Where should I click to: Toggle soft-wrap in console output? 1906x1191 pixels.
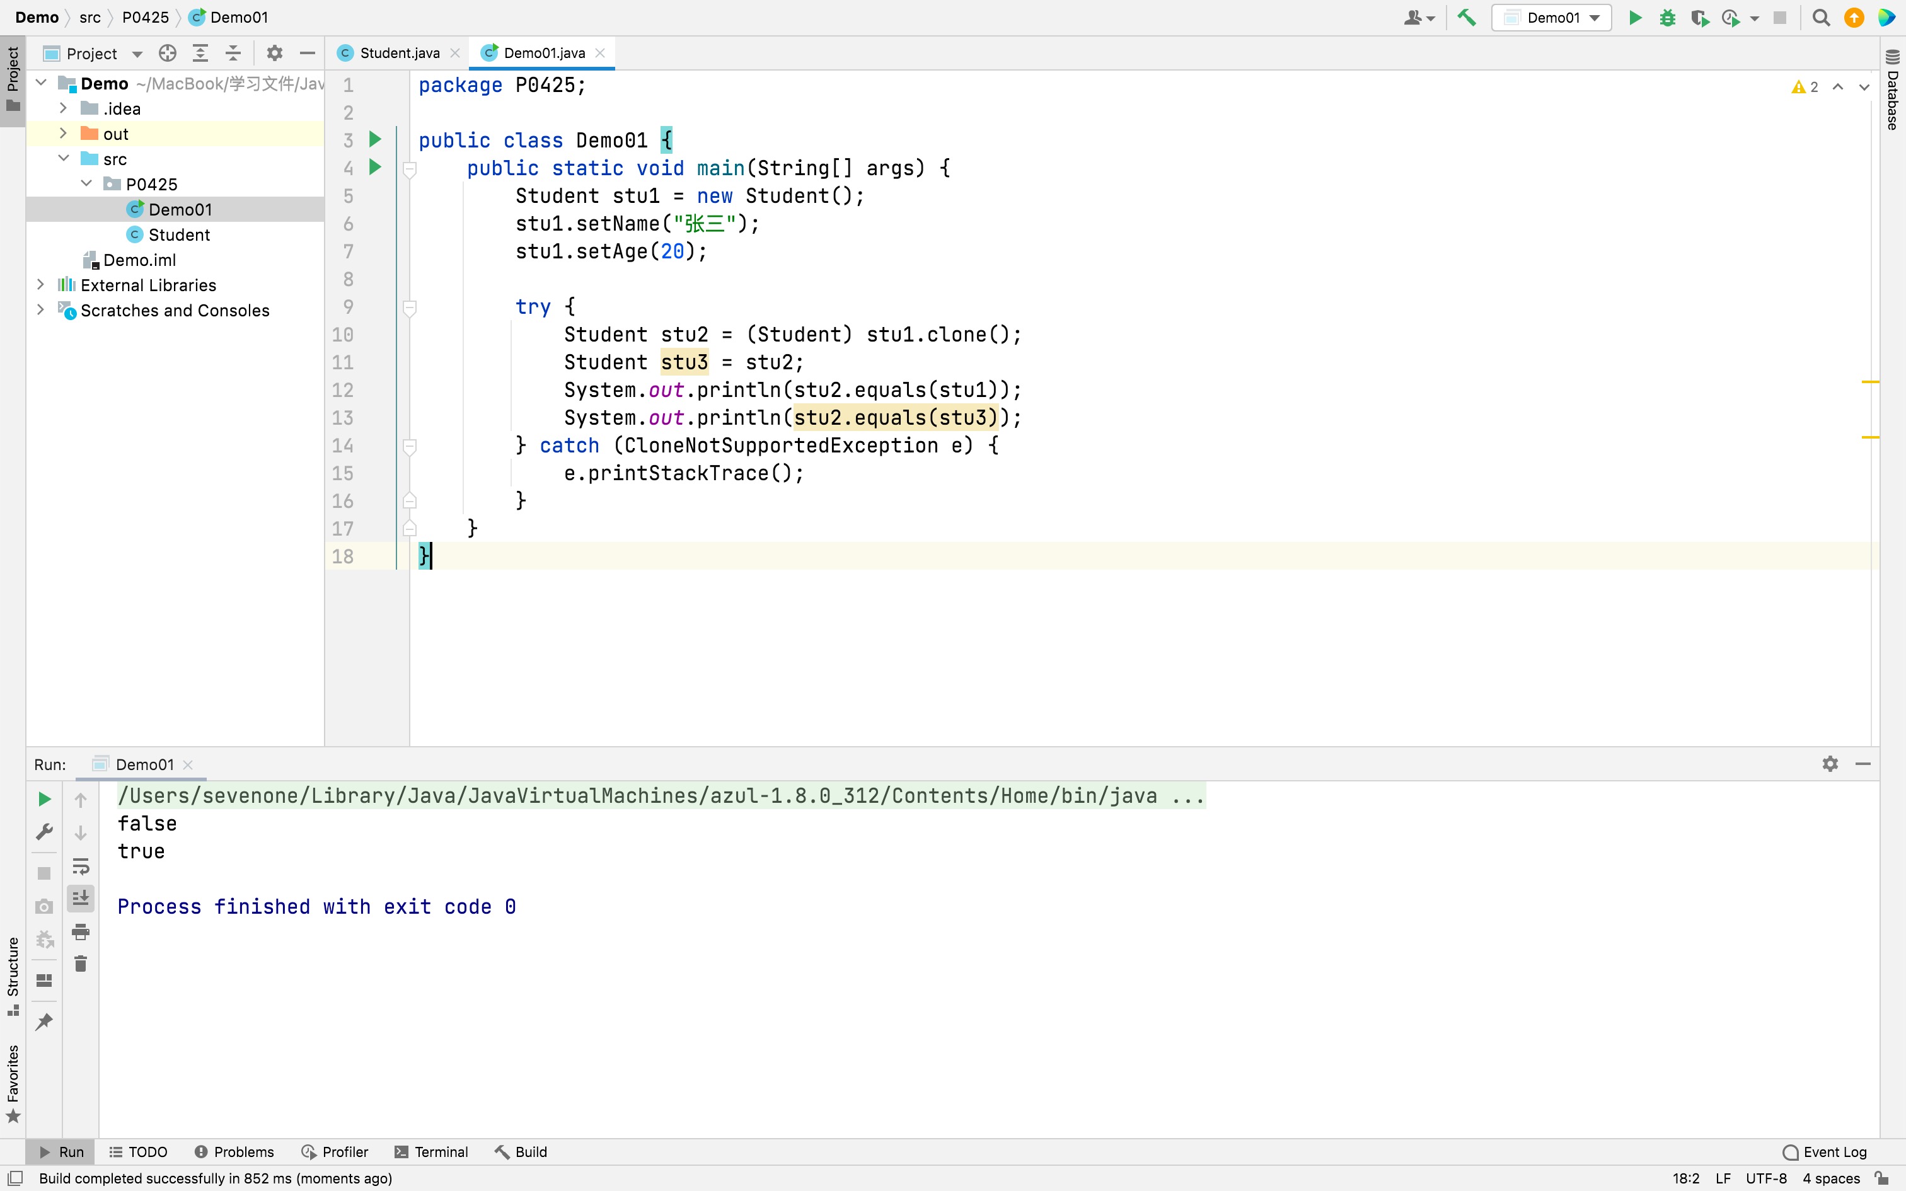[x=80, y=866]
